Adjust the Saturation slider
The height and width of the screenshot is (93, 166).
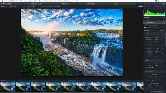(157, 64)
